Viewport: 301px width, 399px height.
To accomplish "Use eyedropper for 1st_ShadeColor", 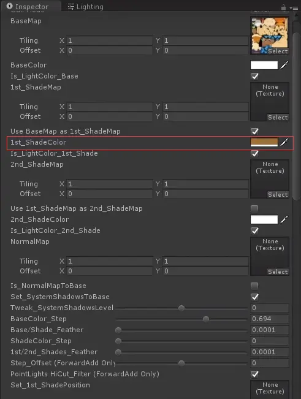I will click(284, 142).
